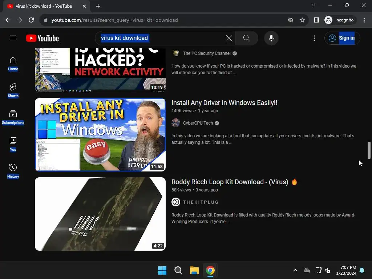This screenshot has width=372, height=279.
Task: Click the browser forward arrow
Action: [x=20, y=20]
